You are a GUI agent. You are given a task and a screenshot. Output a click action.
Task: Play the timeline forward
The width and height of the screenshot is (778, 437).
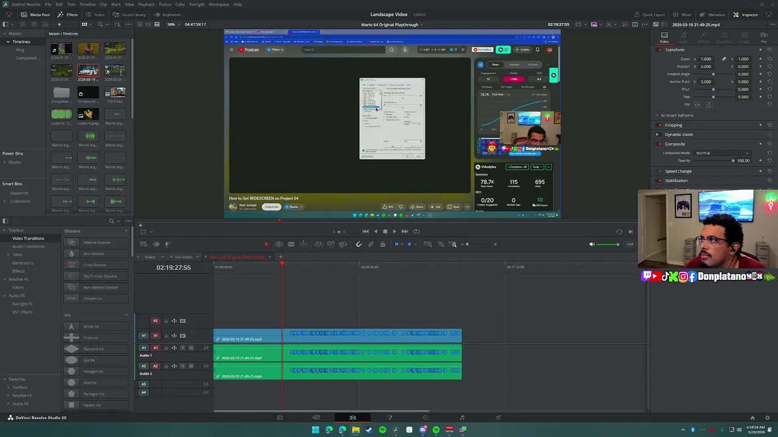(x=394, y=231)
